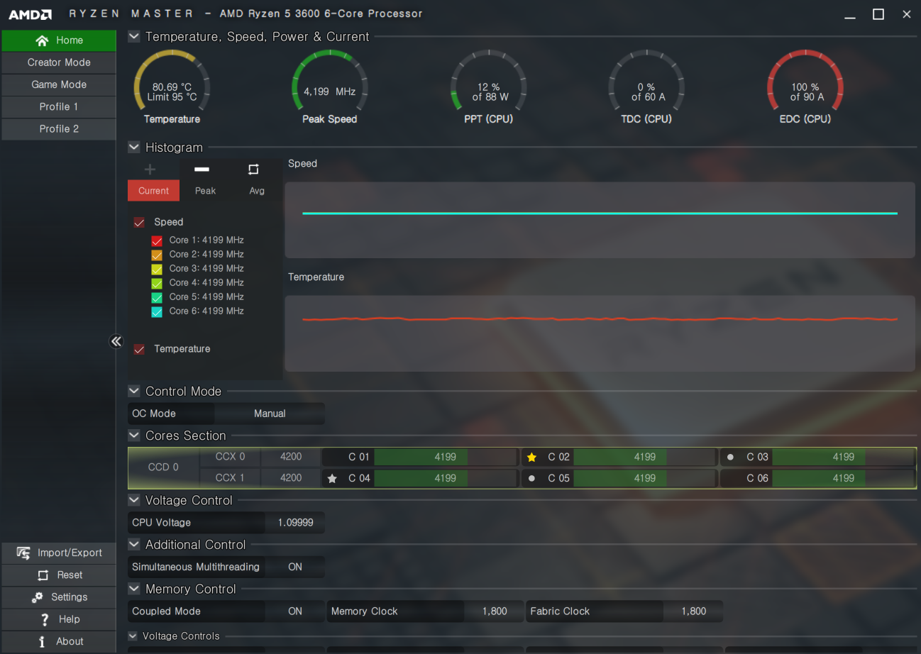Switch to Game Mode
The height and width of the screenshot is (654, 921).
click(59, 84)
